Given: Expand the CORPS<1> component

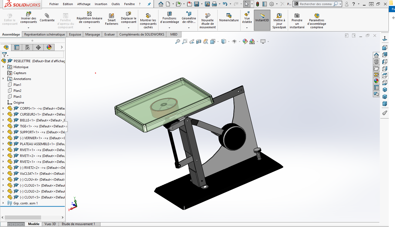Looking at the screenshot, I should coord(3,108).
